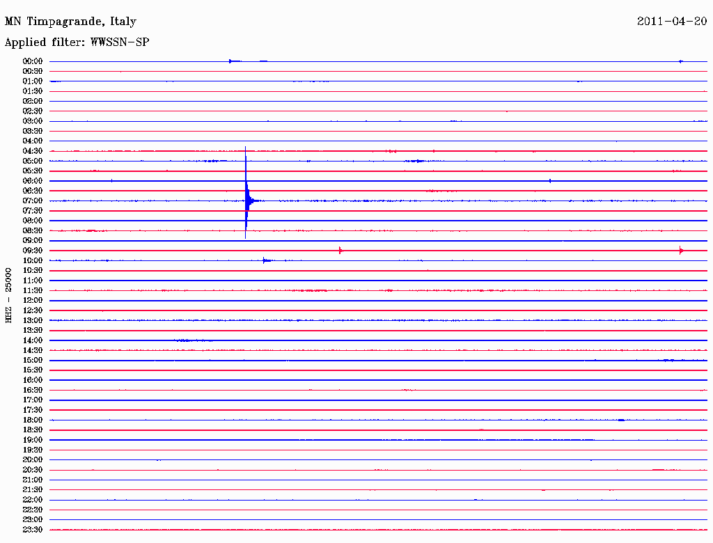
Task: Click the red spike at end of 09:30 trace
Action: pyautogui.click(x=681, y=250)
